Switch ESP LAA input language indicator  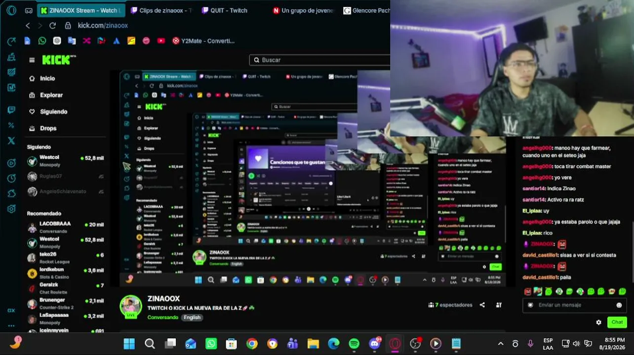[x=548, y=344]
